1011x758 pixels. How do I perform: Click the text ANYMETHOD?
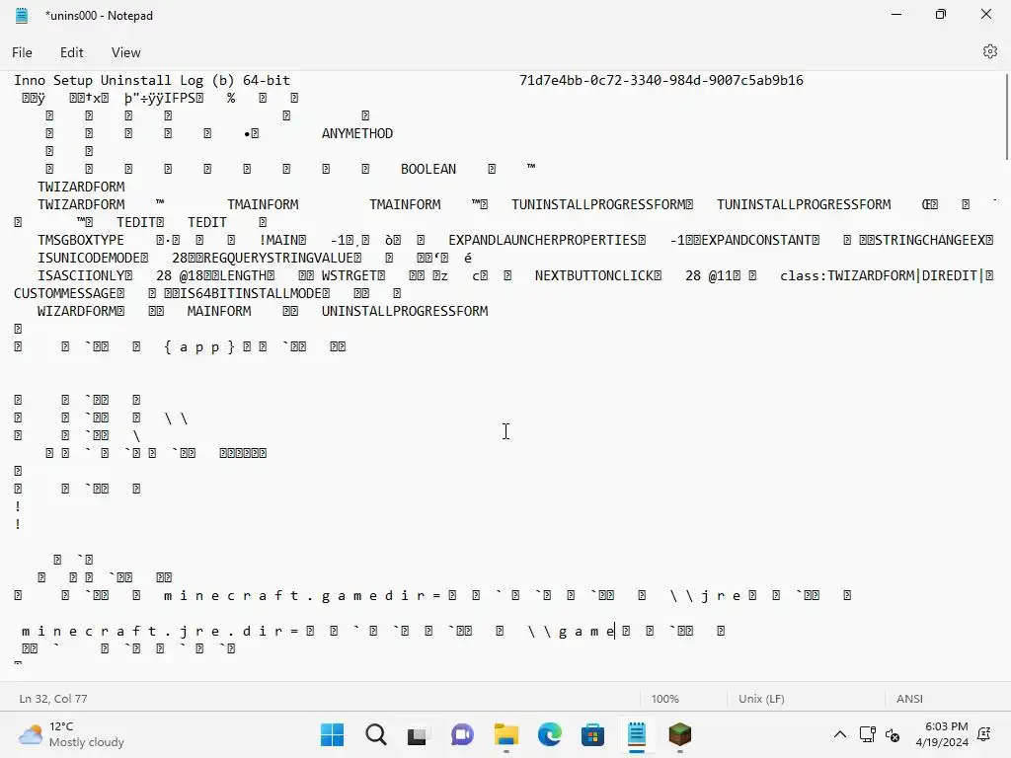tap(357, 133)
